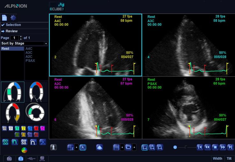
Task: Expand the quad layout dropdown arrow
Action: [x=77, y=147]
